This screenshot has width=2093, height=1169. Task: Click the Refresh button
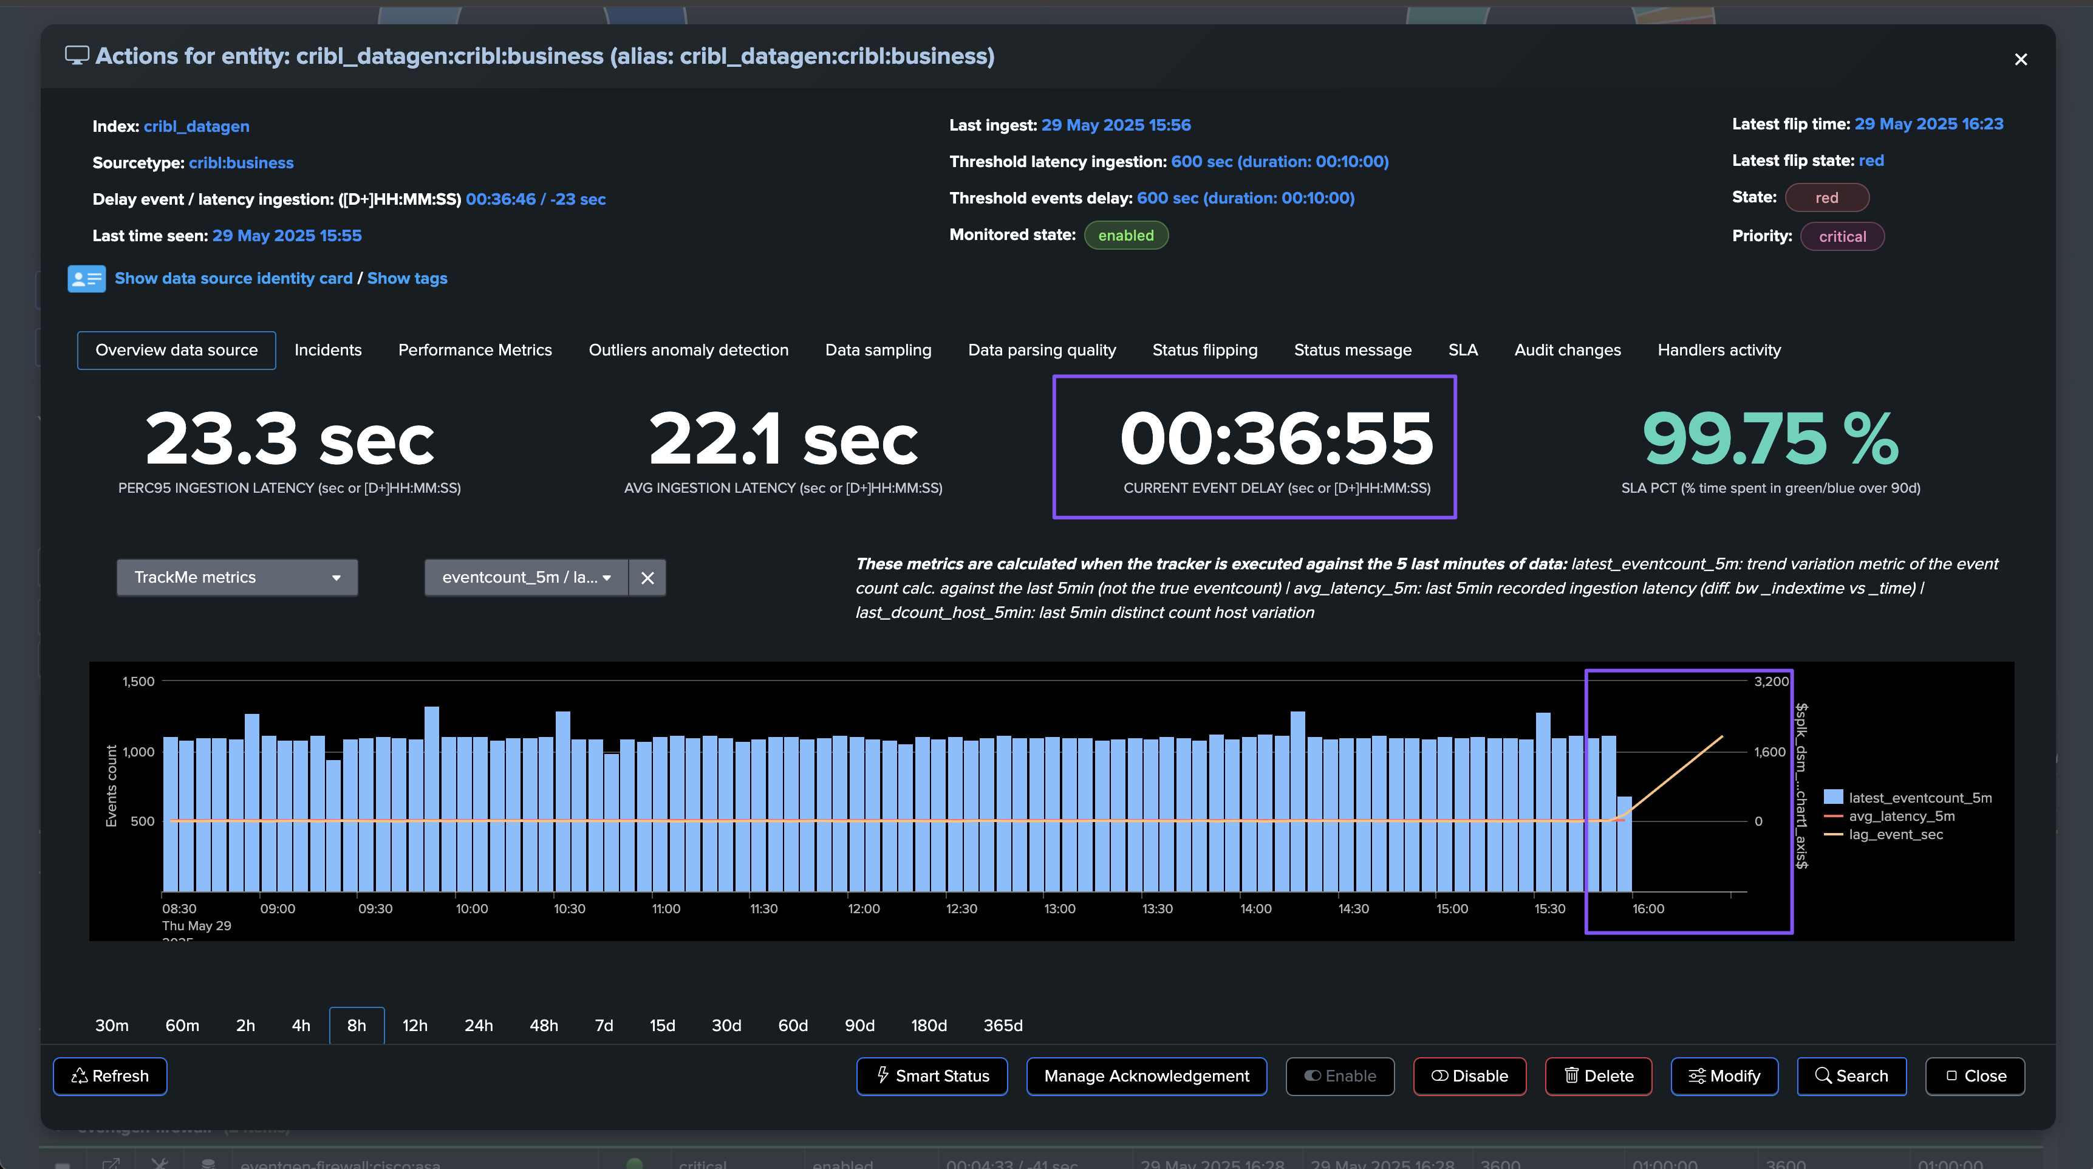pos(111,1075)
